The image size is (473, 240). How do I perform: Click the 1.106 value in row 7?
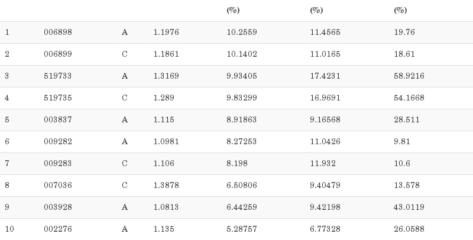[x=164, y=164]
